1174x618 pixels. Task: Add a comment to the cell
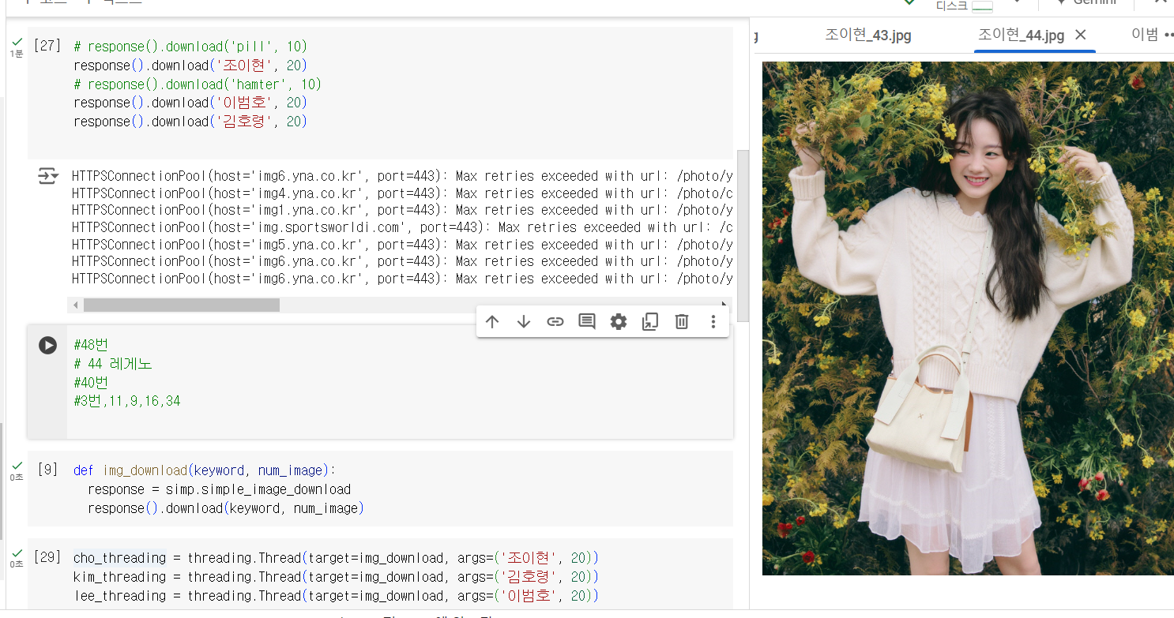pyautogui.click(x=587, y=321)
